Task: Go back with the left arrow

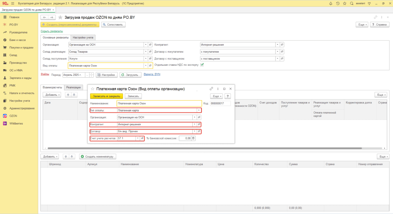Action: tap(45, 17)
